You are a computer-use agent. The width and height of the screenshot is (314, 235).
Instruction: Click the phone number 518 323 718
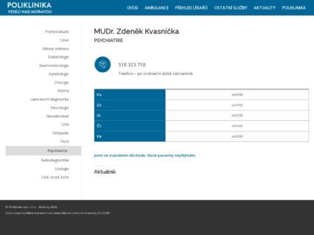132,65
